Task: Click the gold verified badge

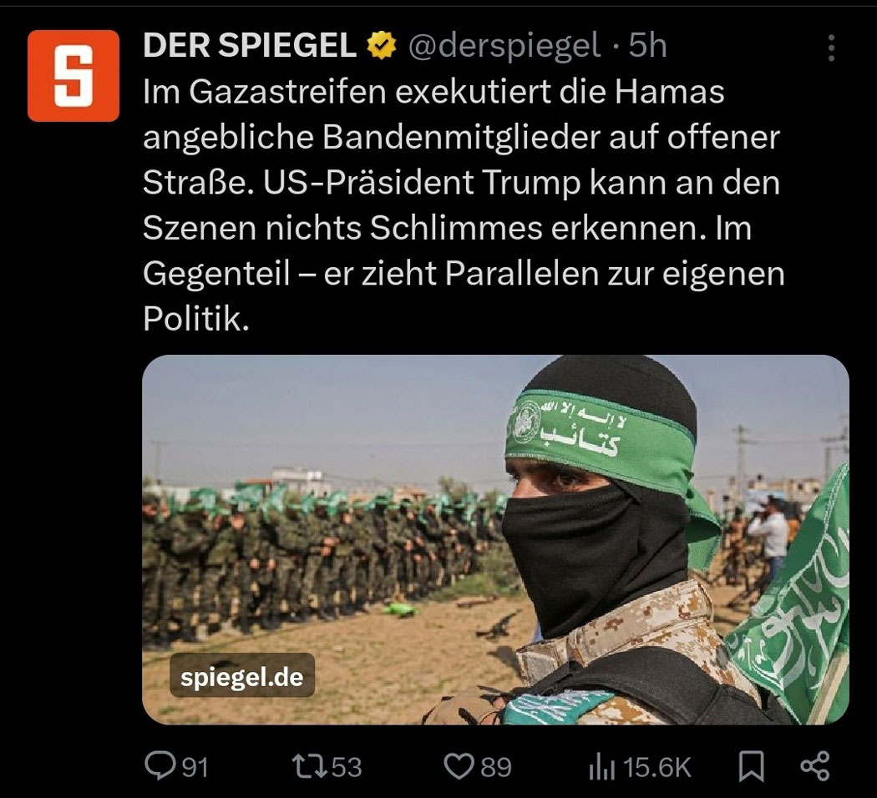Action: click(382, 46)
